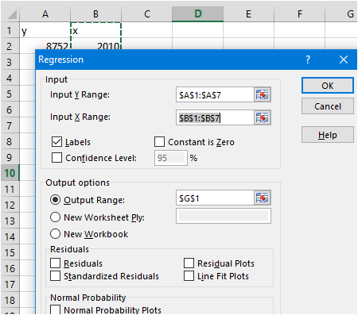Screen dimensions: 358x315
Task: Enable Normal Probability Plots checkbox
Action: click(55, 309)
